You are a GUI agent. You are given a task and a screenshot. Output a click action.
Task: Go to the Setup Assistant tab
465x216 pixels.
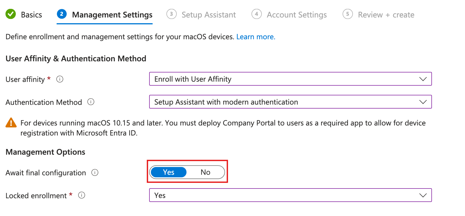coord(209,15)
